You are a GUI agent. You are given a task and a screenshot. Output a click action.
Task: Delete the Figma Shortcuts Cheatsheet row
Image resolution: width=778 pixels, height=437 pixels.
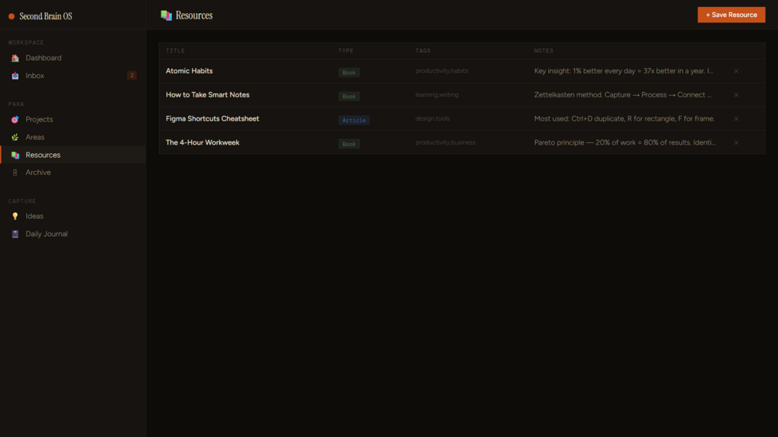tap(736, 118)
